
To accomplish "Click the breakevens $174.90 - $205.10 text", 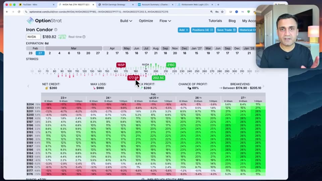I will coord(242,88).
